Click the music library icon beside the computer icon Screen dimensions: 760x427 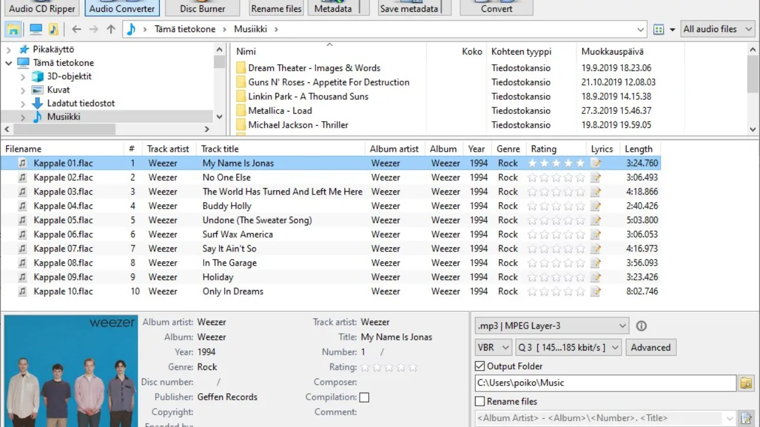53,29
